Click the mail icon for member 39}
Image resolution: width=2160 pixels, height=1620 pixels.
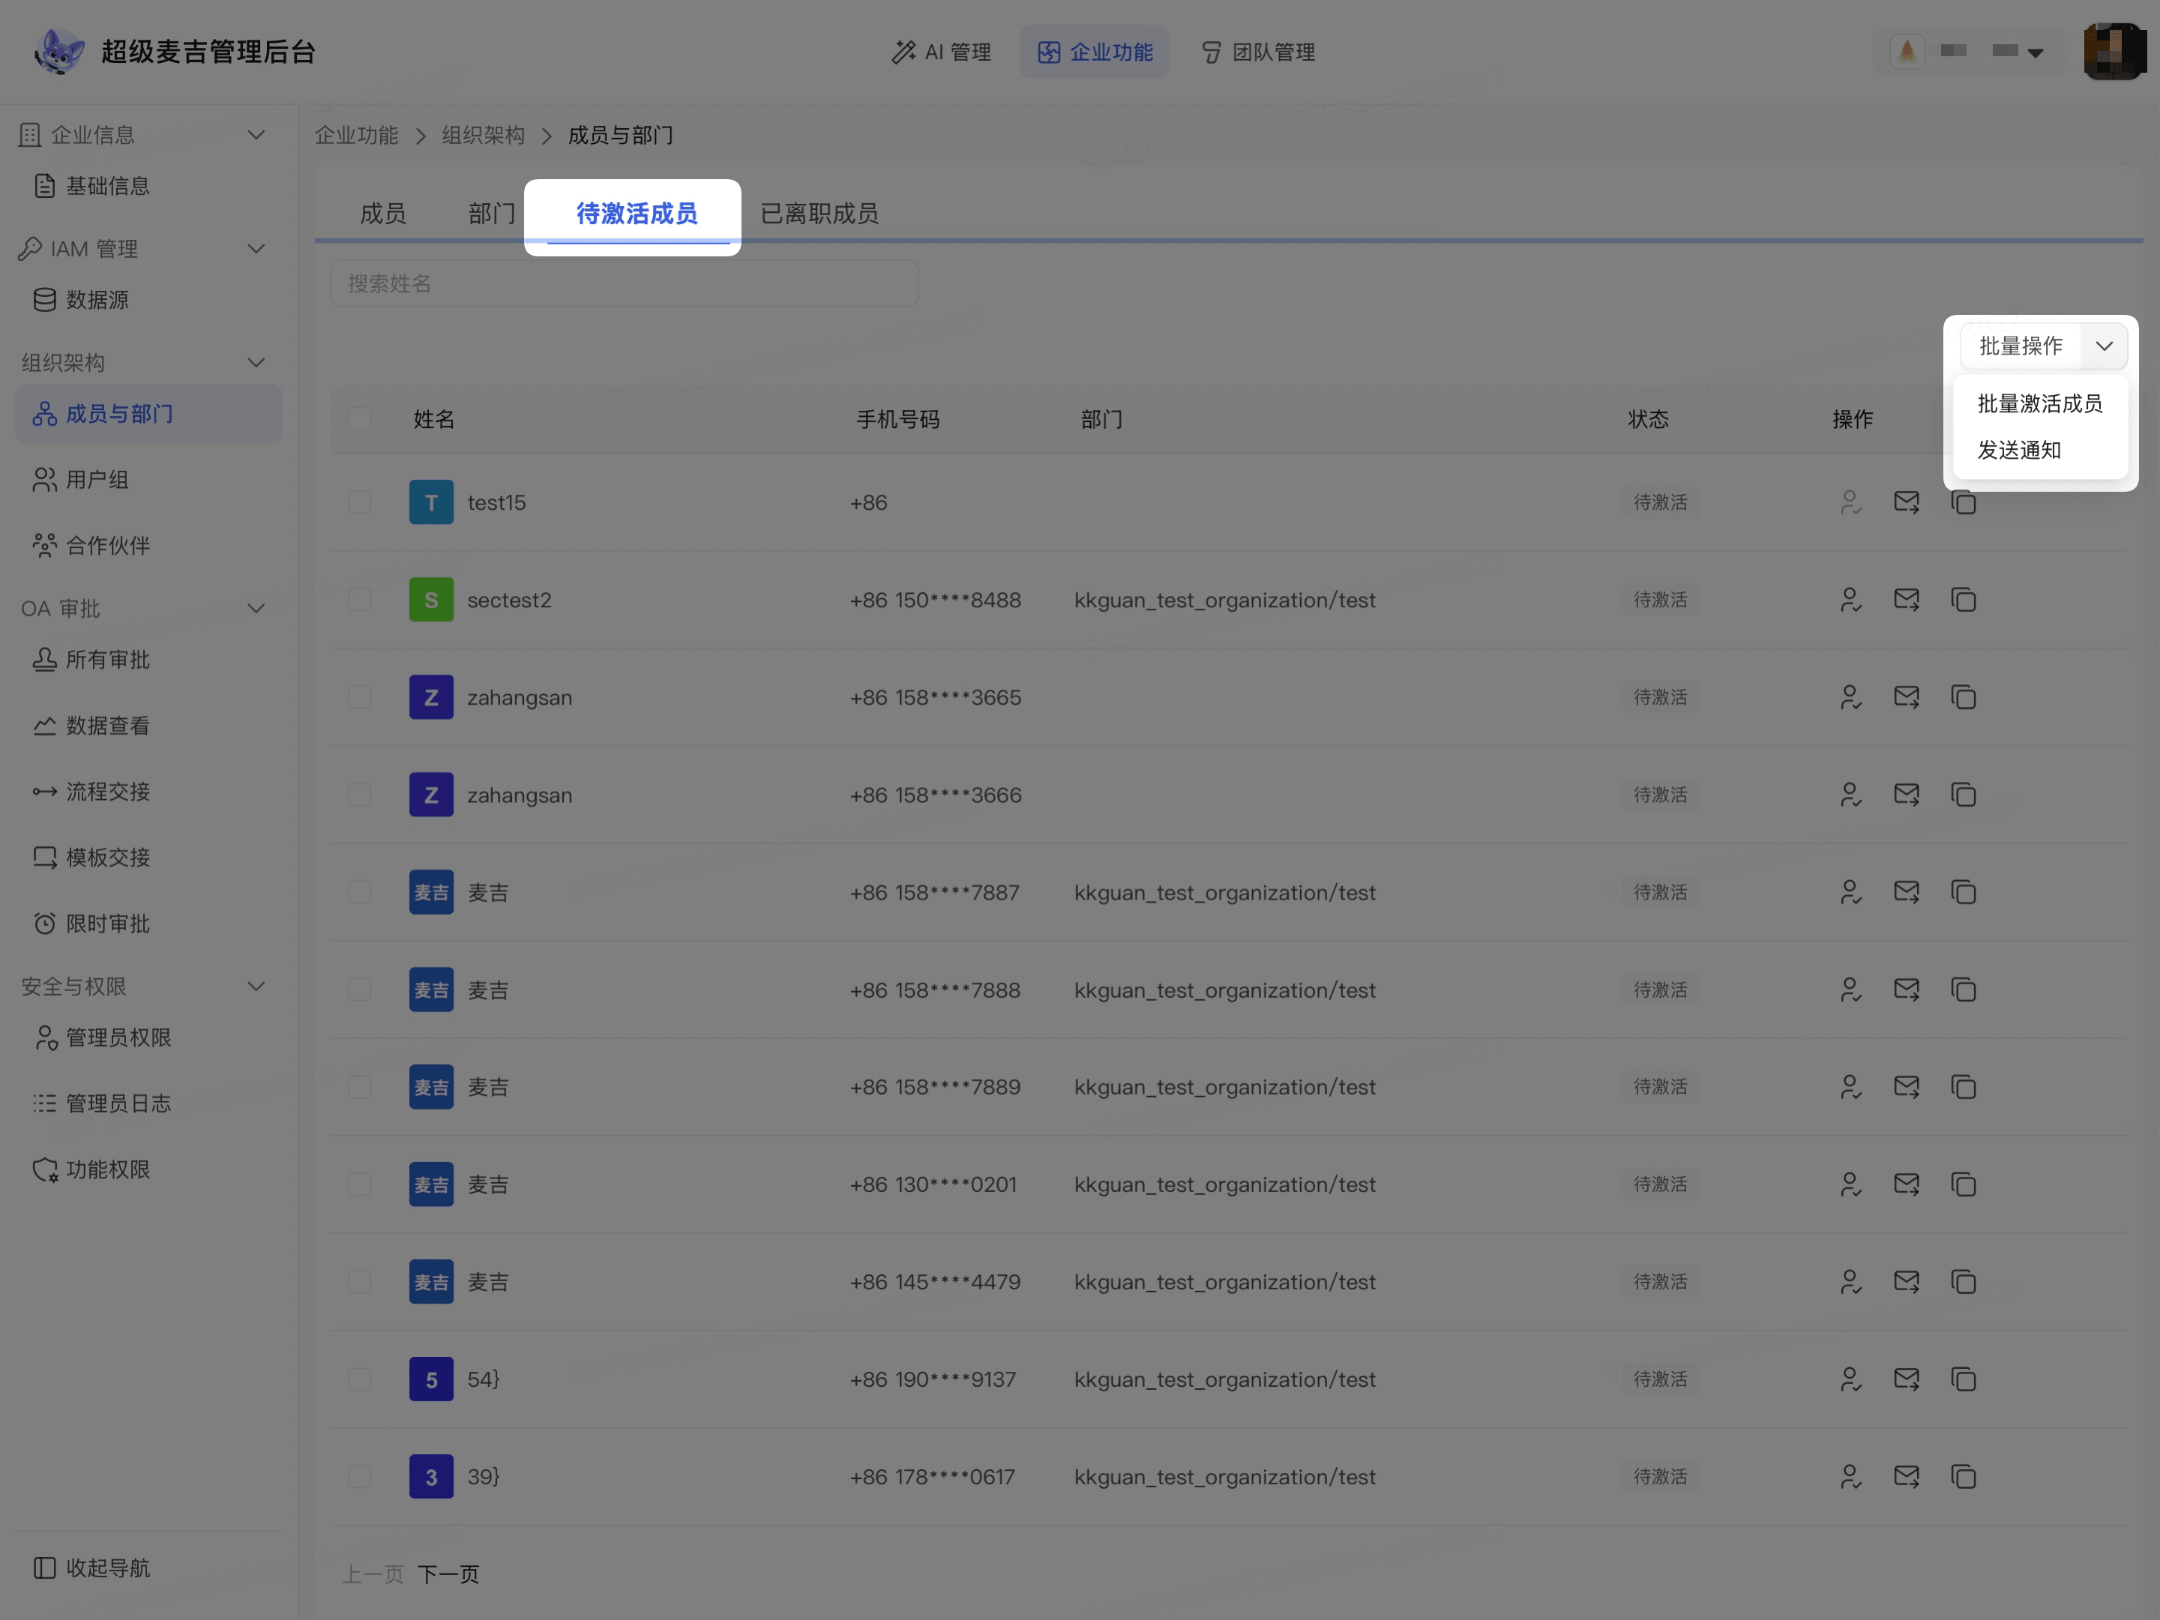[x=1906, y=1475]
